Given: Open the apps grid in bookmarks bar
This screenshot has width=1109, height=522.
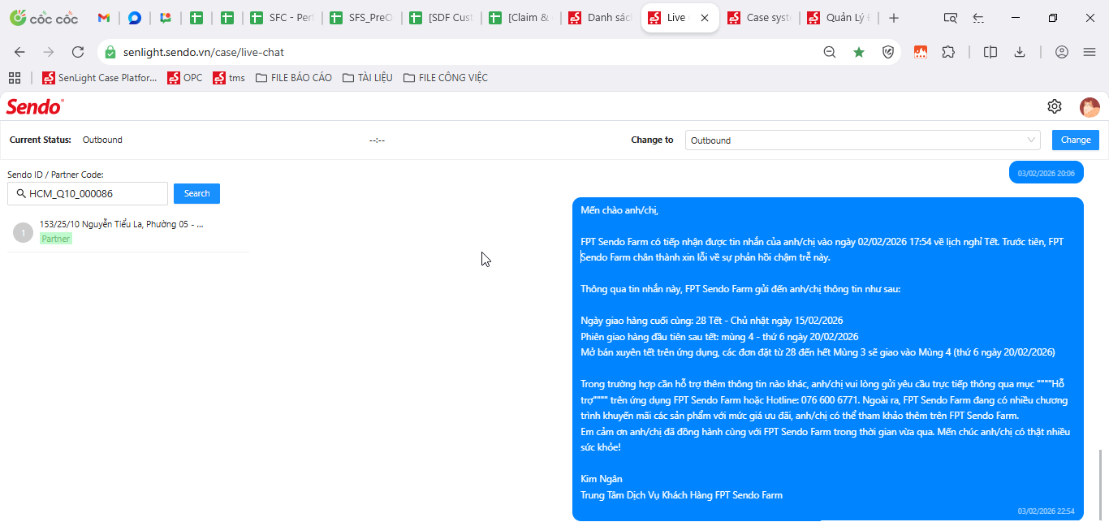Looking at the screenshot, I should tap(15, 78).
